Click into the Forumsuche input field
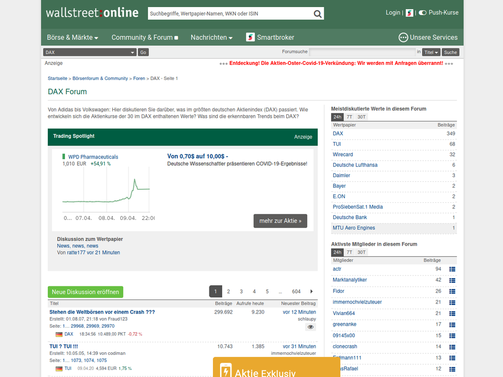The width and height of the screenshot is (503, 377). tap(362, 52)
